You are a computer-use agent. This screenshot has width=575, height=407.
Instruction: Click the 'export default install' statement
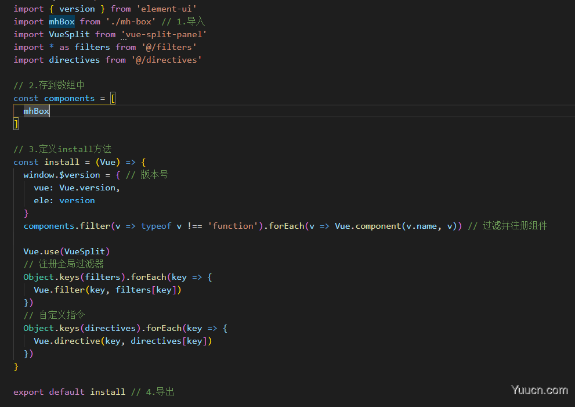click(69, 392)
